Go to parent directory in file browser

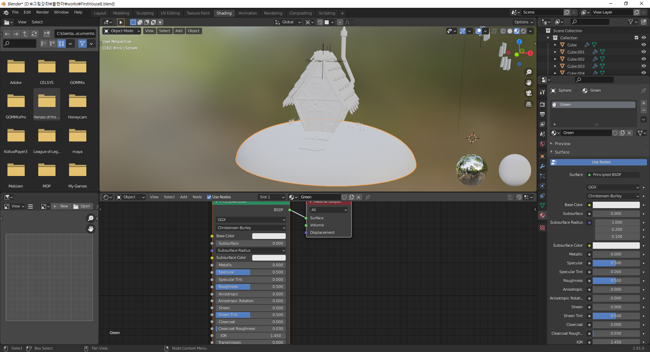[25, 34]
